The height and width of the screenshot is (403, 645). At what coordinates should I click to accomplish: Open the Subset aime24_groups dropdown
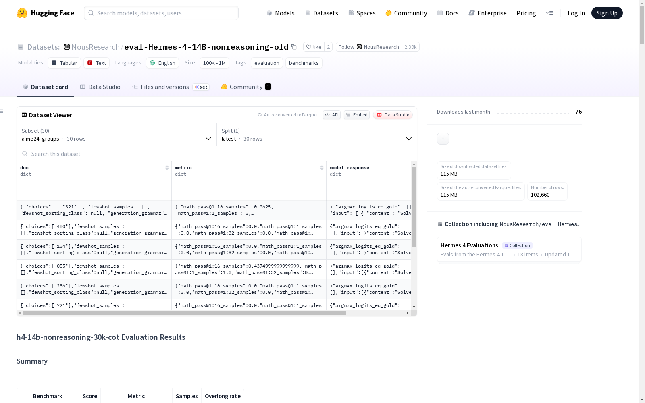117,135
